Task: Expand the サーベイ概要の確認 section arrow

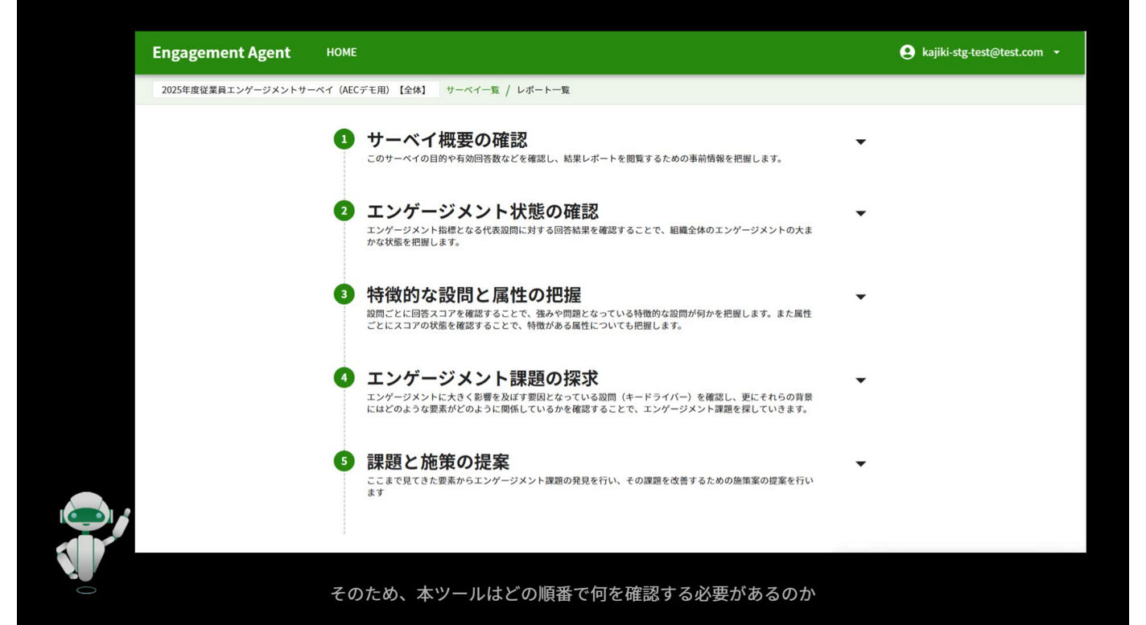Action: coord(860,142)
